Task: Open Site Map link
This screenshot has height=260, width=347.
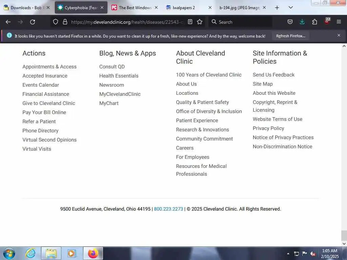Action: click(263, 84)
